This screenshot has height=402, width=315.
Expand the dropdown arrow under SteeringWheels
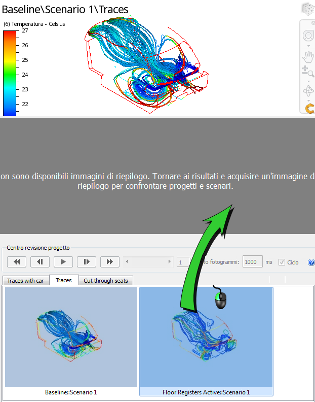point(308,46)
